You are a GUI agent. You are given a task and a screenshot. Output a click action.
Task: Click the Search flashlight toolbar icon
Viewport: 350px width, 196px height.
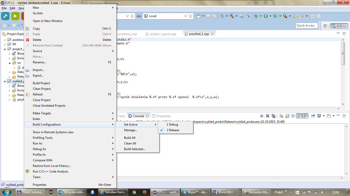(302, 16)
